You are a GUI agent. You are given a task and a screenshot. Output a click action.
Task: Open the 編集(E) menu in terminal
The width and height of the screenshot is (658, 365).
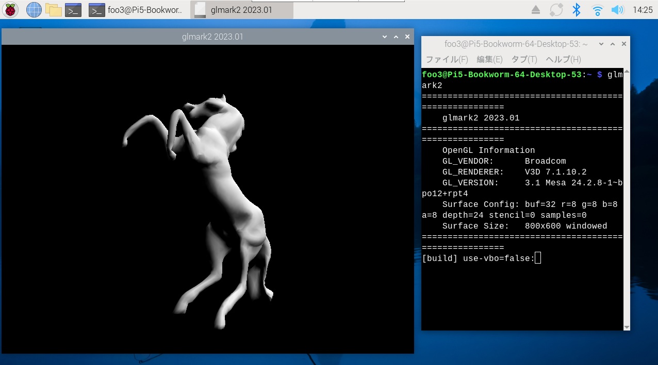[489, 59]
